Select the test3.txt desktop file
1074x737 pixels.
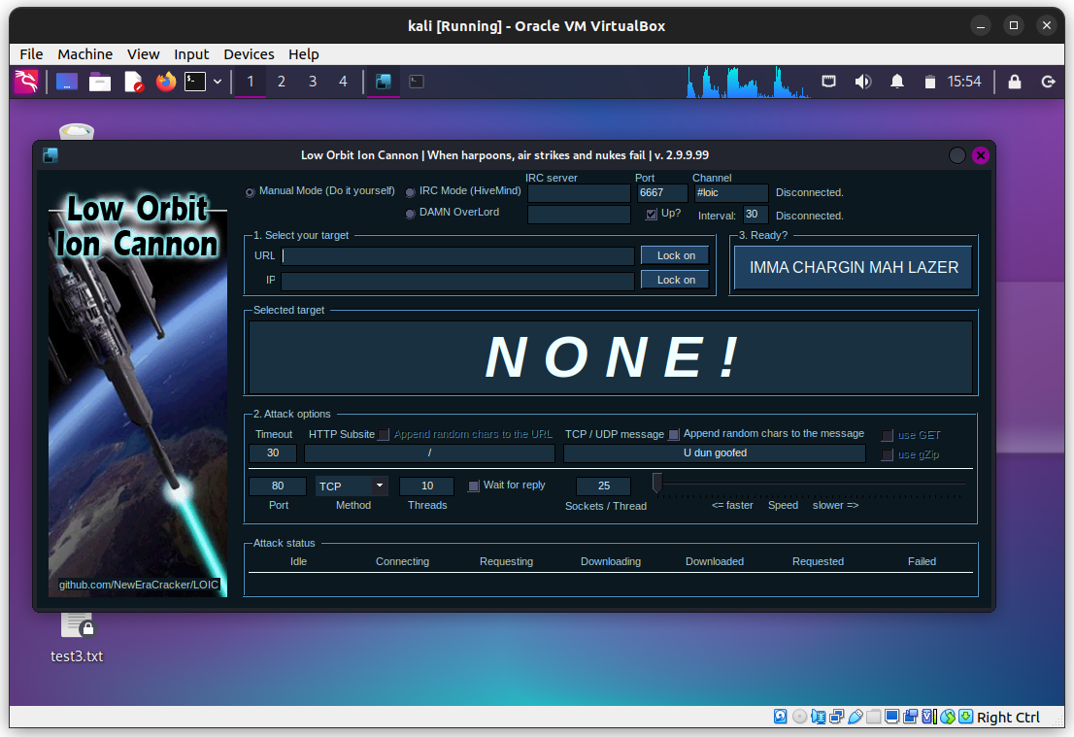pyautogui.click(x=77, y=637)
